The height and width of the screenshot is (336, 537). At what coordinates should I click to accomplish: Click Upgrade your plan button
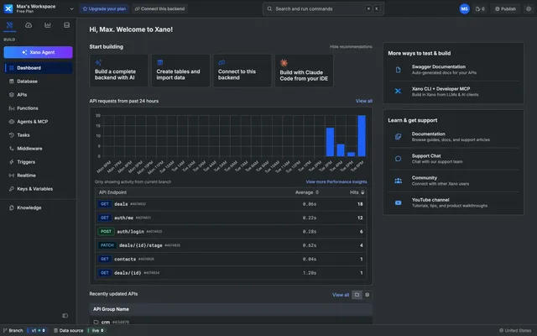click(x=104, y=9)
